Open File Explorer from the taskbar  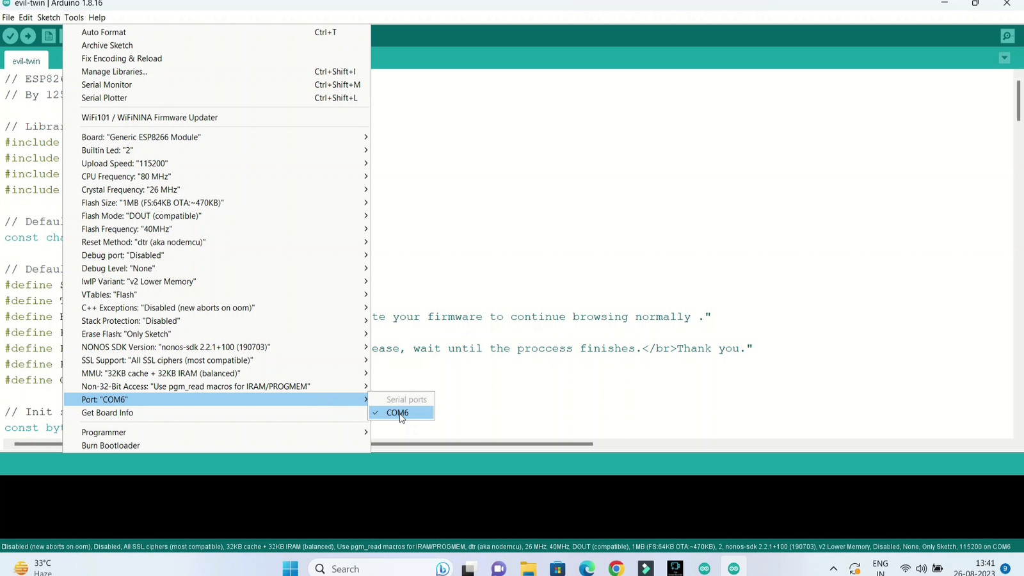tap(528, 568)
